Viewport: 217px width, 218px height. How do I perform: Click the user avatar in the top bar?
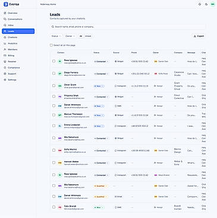point(213,4)
